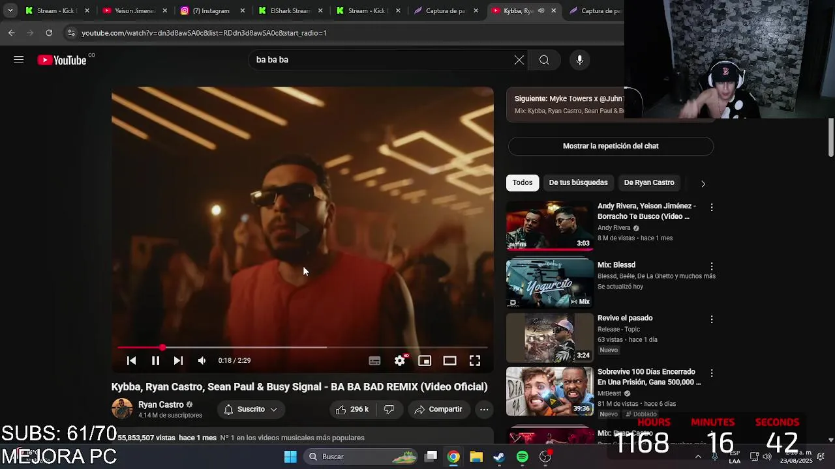835x469 pixels.
Task: Switch to first Captura de pantalla tab
Action: coord(445,10)
